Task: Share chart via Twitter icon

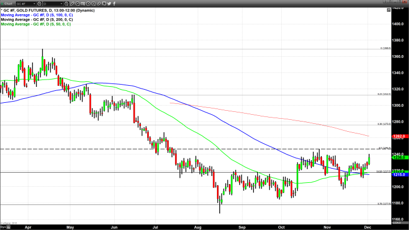Action: point(108,4)
